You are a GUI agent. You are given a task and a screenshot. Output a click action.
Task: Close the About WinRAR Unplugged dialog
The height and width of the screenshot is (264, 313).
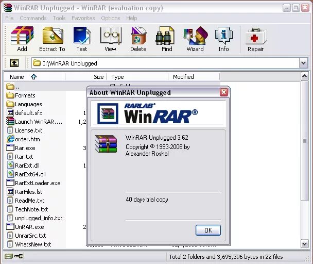click(x=224, y=92)
